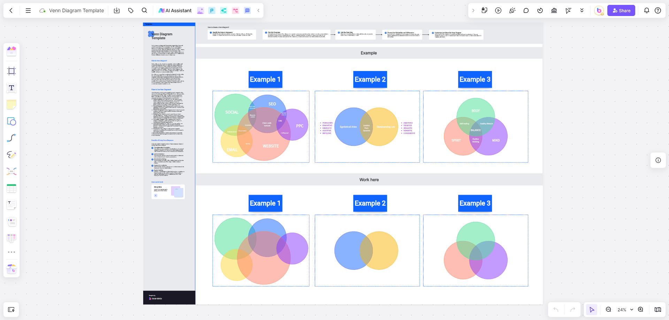Toggle the bottom-left page list panel
Image resolution: width=669 pixels, height=320 pixels.
pos(11,310)
